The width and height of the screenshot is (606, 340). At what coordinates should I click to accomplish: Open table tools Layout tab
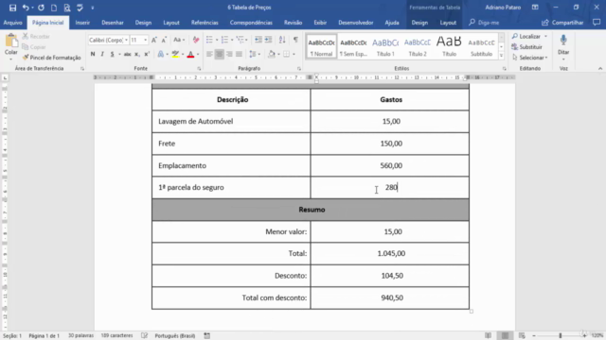coord(448,23)
